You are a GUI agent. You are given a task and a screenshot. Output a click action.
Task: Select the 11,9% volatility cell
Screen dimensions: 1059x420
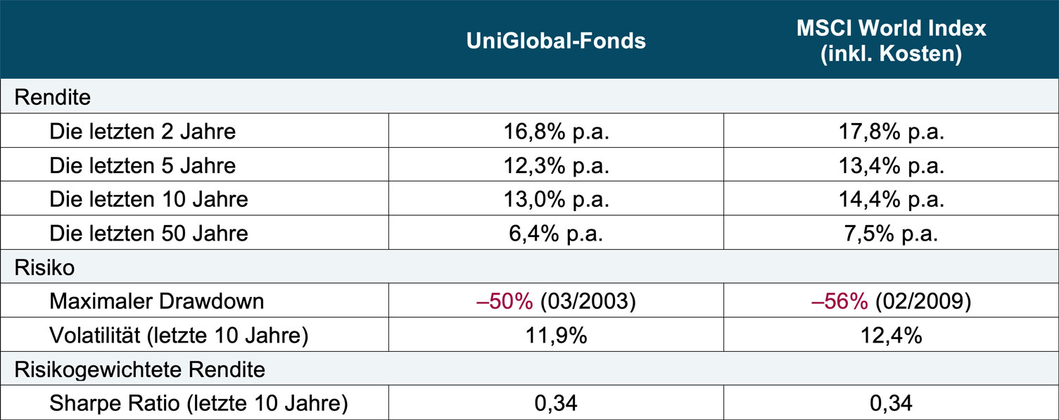(x=556, y=336)
